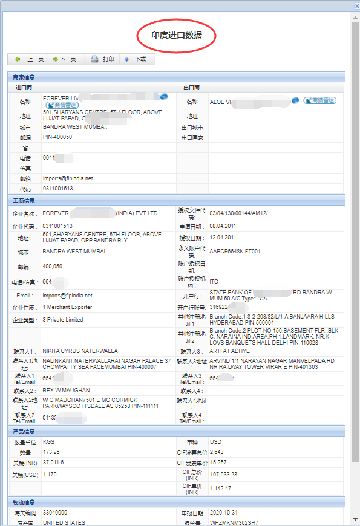The width and height of the screenshot is (360, 526).
Task: Click the authorization date 12.04.2011
Action: coord(223,238)
